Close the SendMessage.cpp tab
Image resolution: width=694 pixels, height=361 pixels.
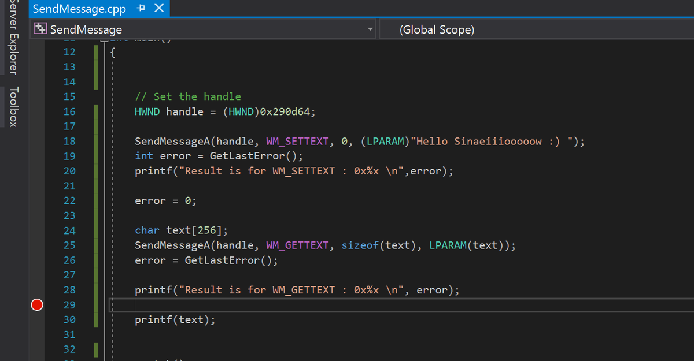click(x=160, y=9)
